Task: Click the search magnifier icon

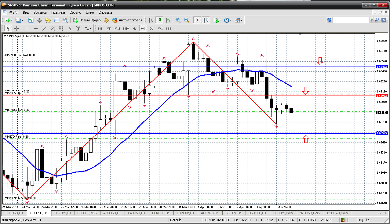Action: pyautogui.click(x=377, y=20)
